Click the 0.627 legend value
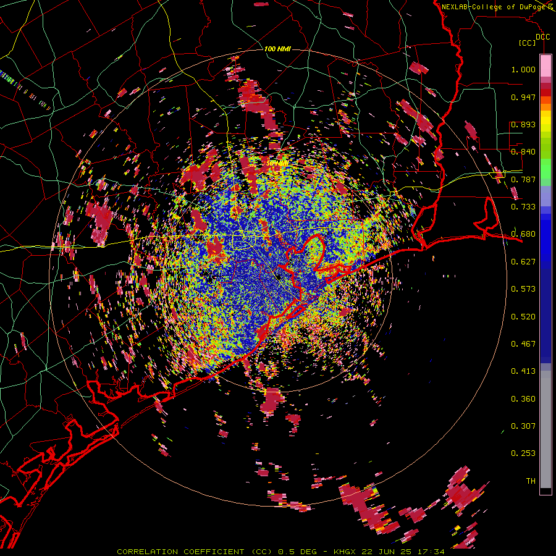 [523, 262]
